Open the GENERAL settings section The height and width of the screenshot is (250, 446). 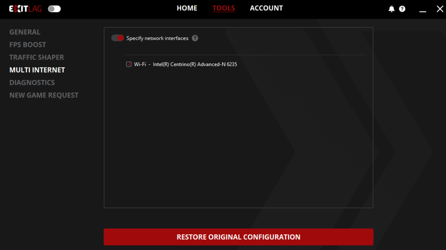25,32
